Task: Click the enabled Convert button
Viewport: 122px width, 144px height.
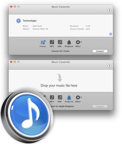Action: click(x=100, y=51)
